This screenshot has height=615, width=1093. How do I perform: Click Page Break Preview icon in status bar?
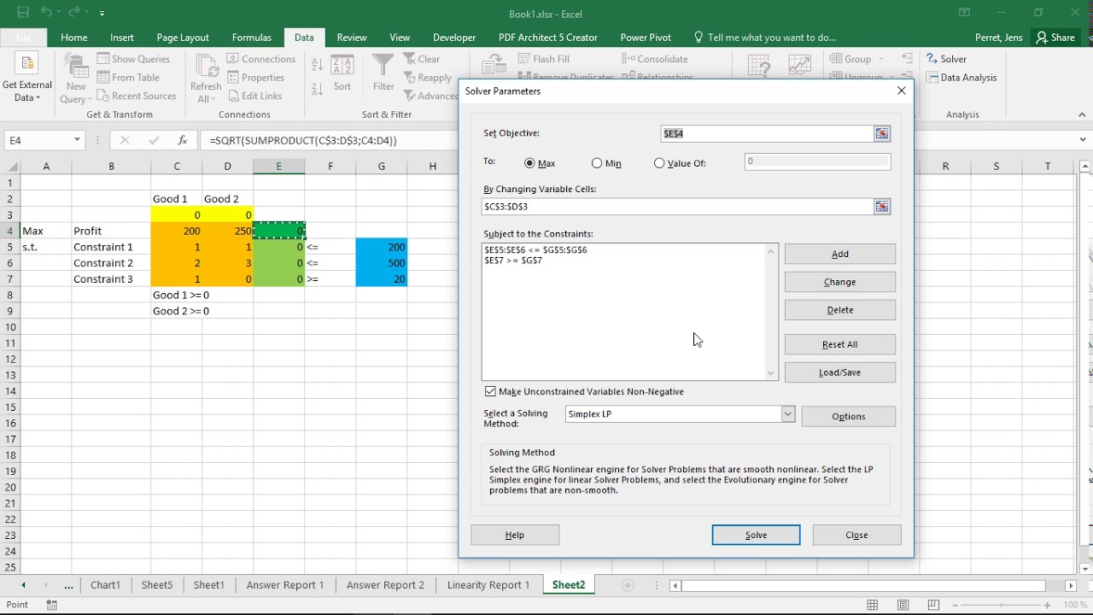[934, 605]
